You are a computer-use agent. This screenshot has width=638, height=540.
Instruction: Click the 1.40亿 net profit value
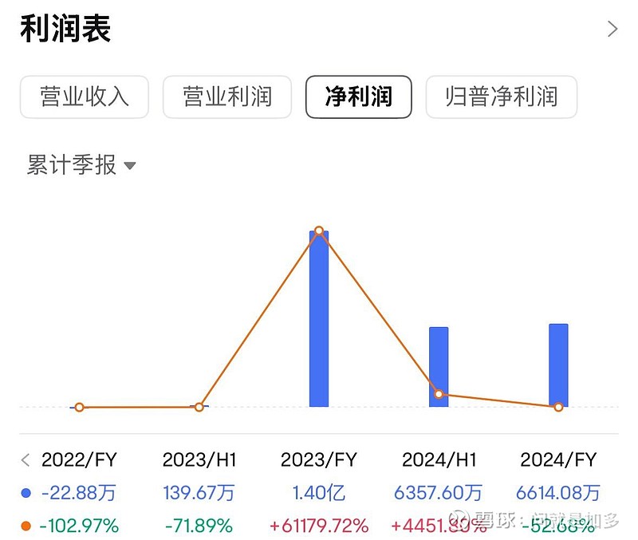[x=319, y=493]
